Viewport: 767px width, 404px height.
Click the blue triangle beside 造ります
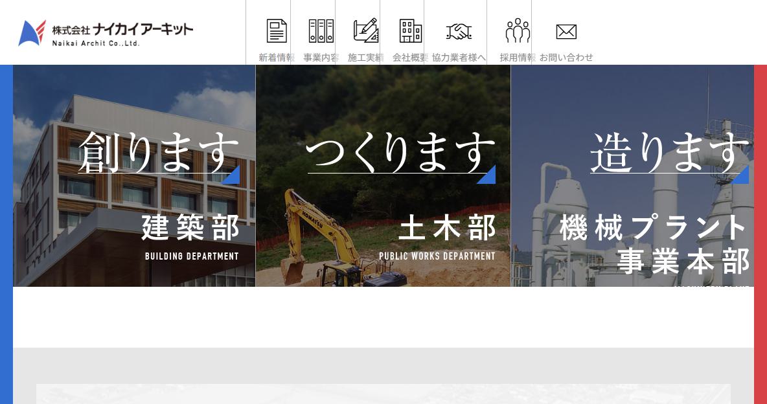pos(740,175)
